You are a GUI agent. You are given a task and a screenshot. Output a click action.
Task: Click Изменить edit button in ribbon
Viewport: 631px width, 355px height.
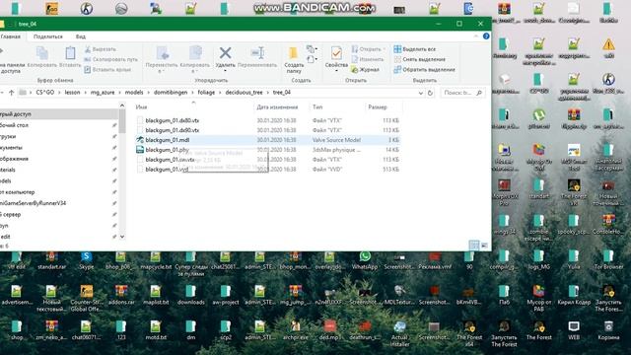pyautogui.click(x=368, y=59)
